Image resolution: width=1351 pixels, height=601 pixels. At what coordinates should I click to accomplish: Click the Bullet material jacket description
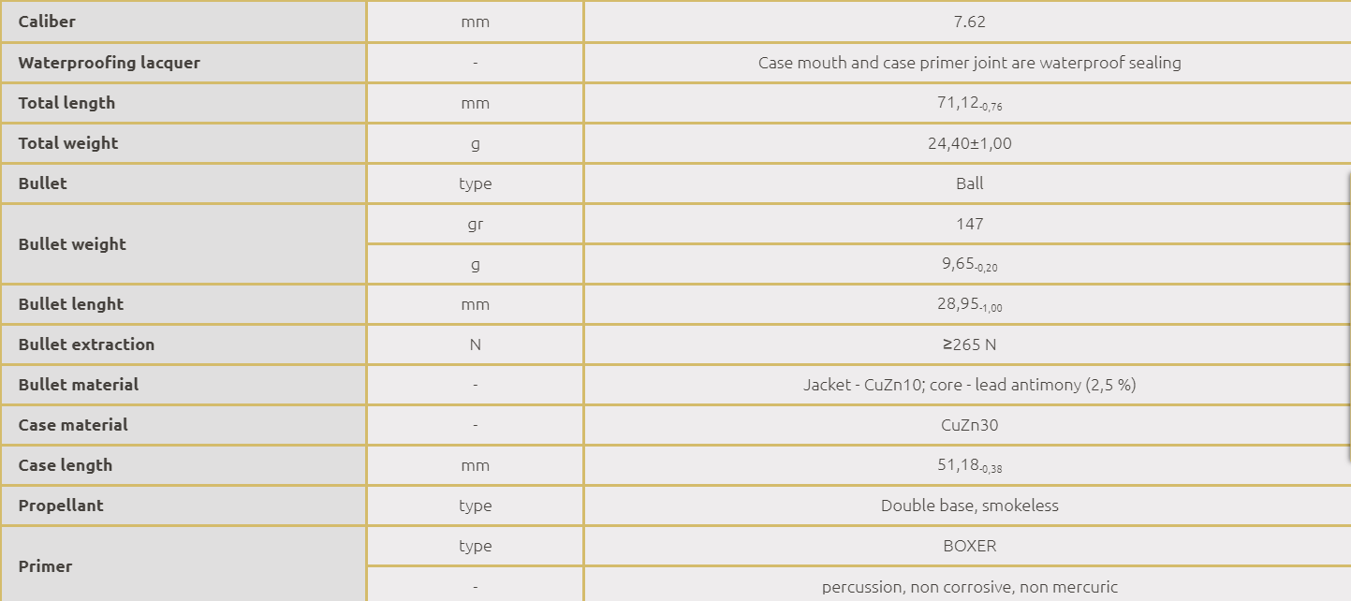[969, 385]
